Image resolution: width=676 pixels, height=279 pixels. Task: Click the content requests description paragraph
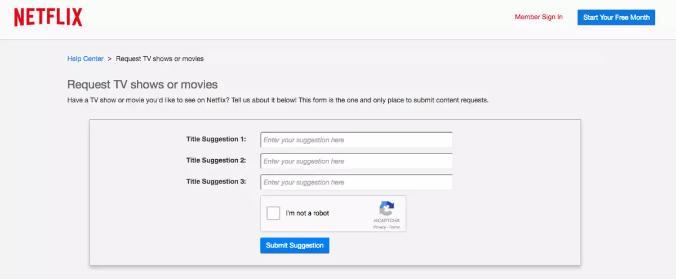278,100
